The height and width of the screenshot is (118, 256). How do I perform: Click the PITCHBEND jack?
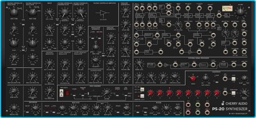point(235,52)
